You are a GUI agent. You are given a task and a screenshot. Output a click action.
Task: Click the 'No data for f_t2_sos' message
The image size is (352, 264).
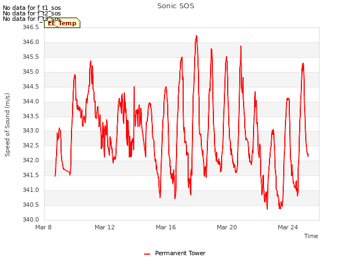(x=32, y=13)
